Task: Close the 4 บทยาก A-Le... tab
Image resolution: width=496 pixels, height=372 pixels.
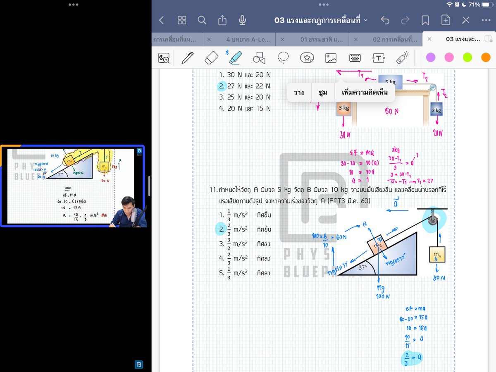Action: [209, 39]
